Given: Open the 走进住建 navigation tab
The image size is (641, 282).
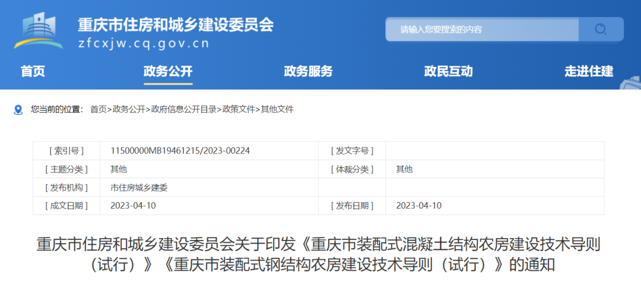Looking at the screenshot, I should tap(589, 72).
